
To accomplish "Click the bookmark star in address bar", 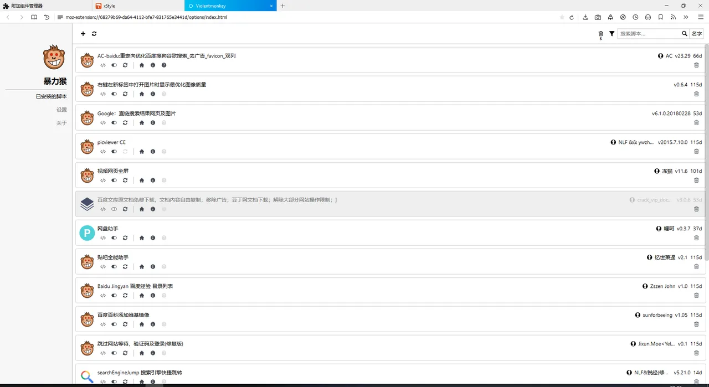I will coord(562,17).
